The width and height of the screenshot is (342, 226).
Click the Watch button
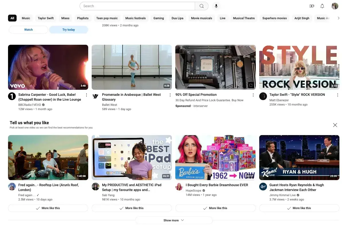click(28, 30)
